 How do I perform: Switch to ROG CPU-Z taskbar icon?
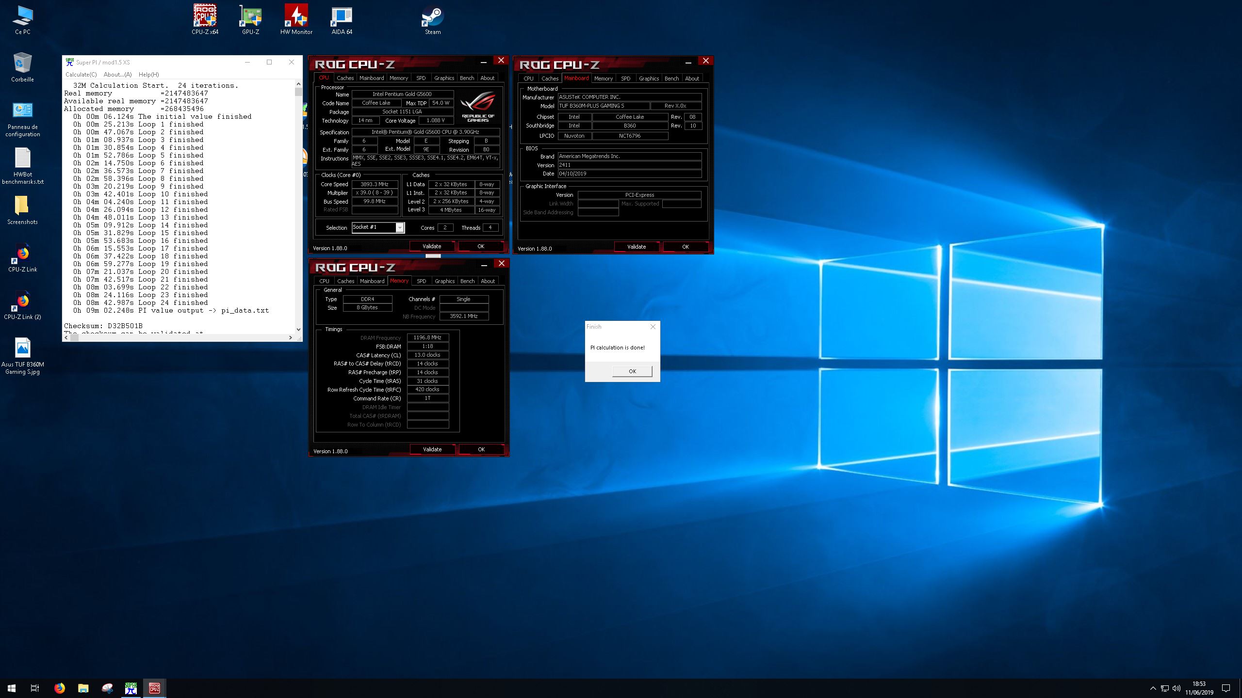(x=154, y=688)
